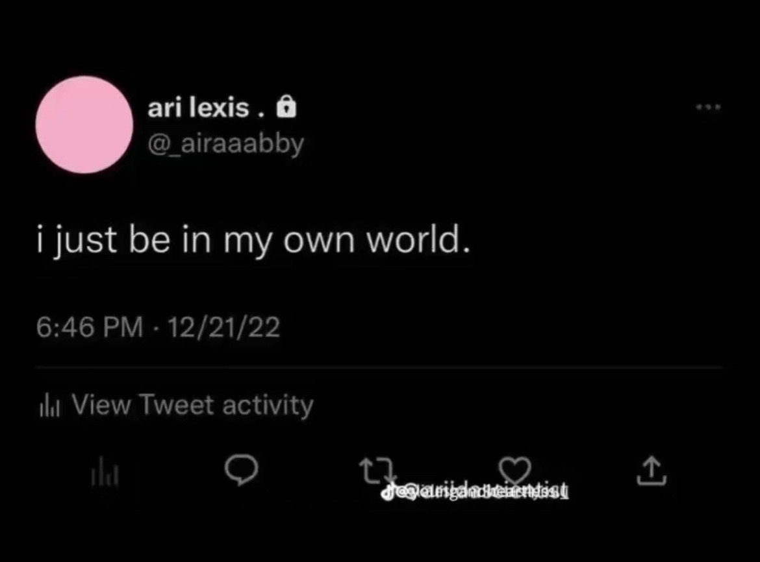The height and width of the screenshot is (562, 760).
Task: Open the three-dot more options menu
Action: coord(709,106)
